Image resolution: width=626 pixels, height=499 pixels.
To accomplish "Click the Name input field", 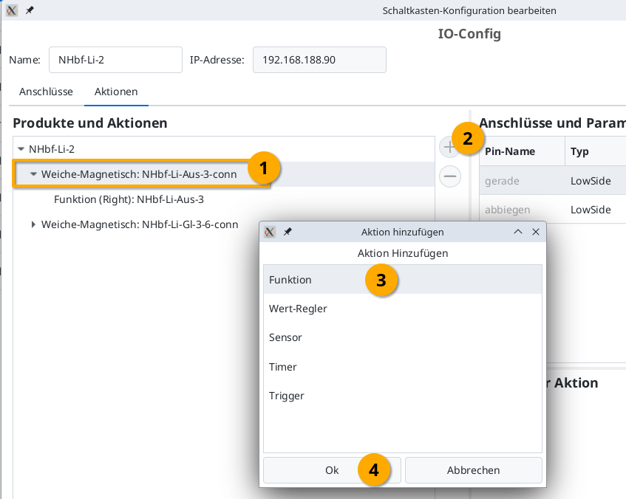I will point(115,60).
